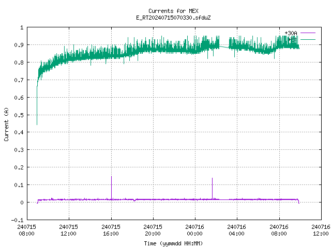The image size is (331, 248).
Task: Select the E_RT20240715070330.sfduZ filename subtitle
Action: click(173, 18)
